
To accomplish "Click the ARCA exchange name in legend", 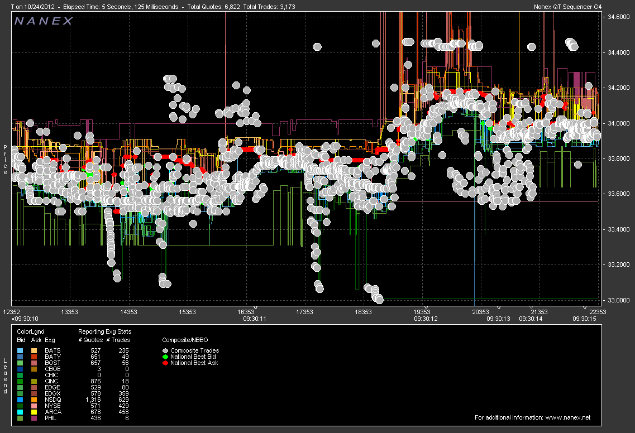I will [53, 412].
